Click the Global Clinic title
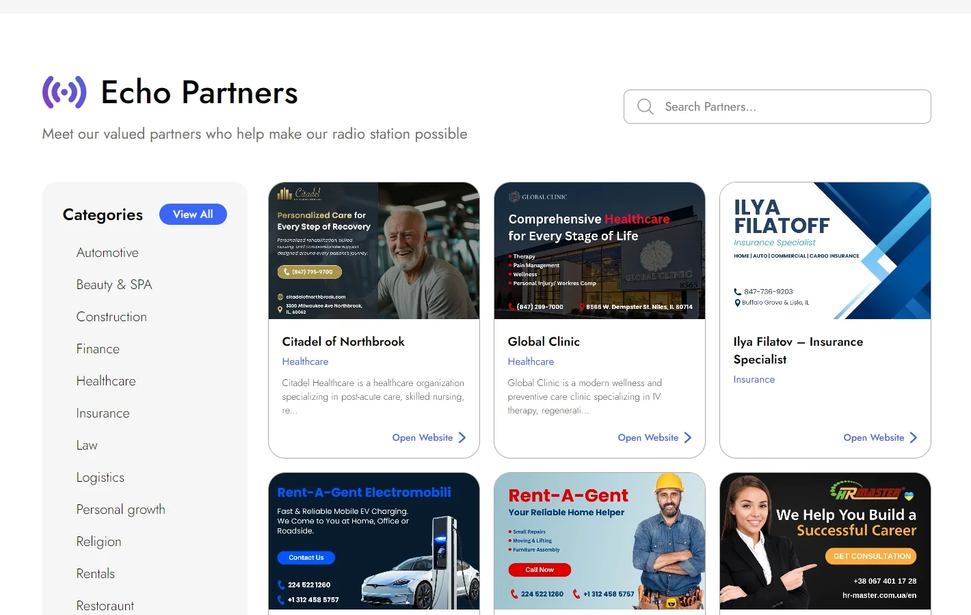 (x=544, y=342)
